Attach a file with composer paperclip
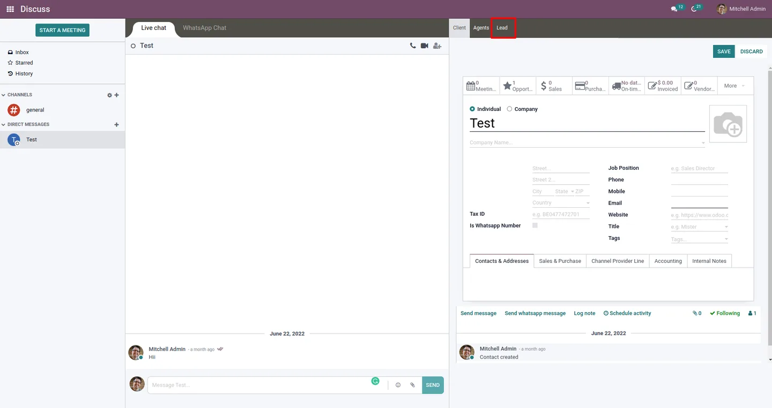Screen dimensions: 772x408 (x=412, y=385)
